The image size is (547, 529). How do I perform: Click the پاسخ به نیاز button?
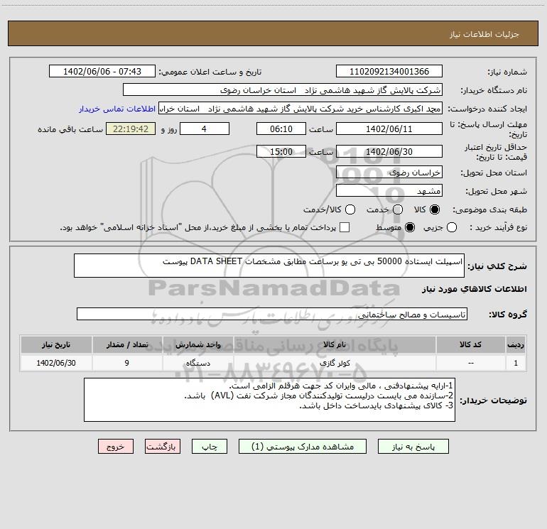tap(411, 447)
